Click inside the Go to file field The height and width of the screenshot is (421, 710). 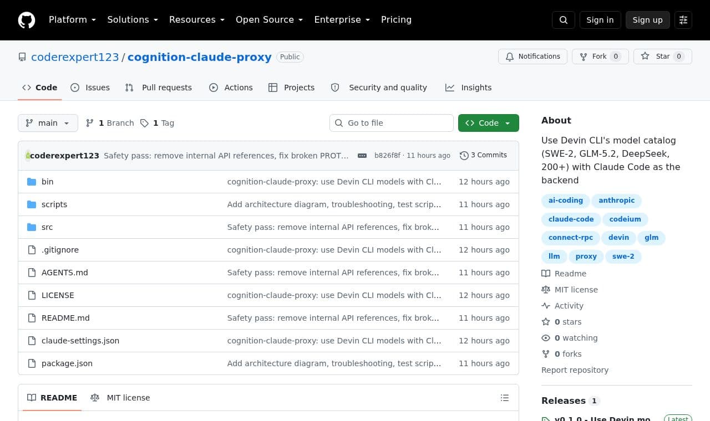tap(392, 123)
